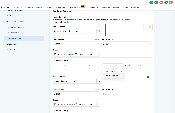Click tag icon in second Subject field

pos(97,104)
